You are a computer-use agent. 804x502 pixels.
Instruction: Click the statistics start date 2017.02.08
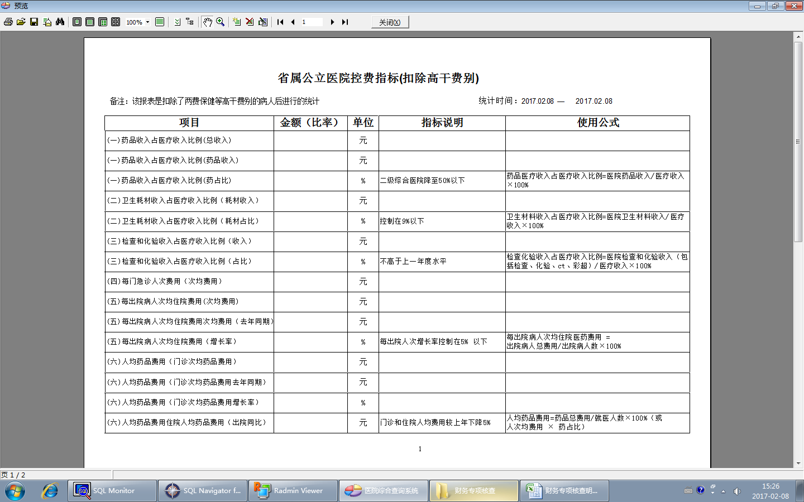pos(538,102)
